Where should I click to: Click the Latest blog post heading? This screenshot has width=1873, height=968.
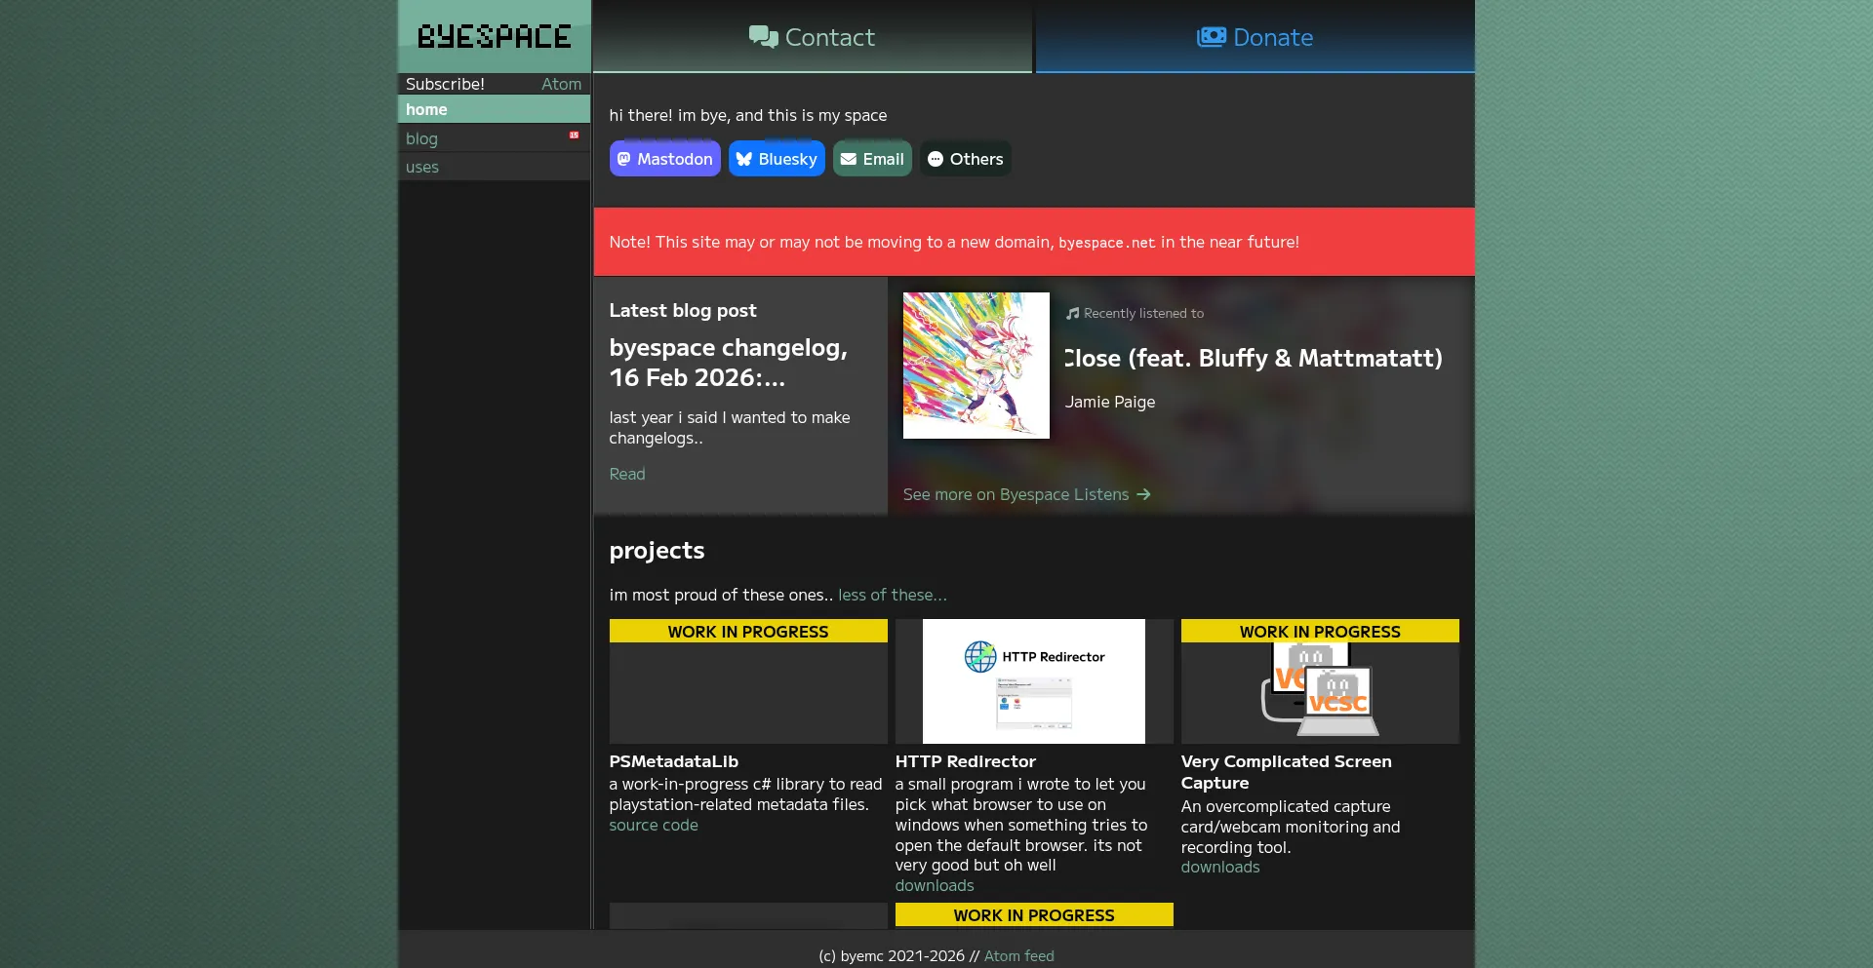[683, 310]
